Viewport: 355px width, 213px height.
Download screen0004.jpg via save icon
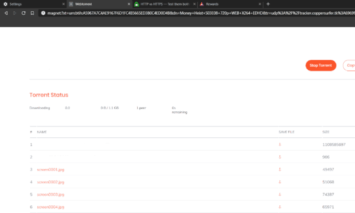click(x=280, y=206)
